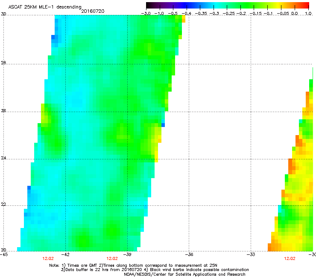Click the black end of the color bar

point(148,5)
